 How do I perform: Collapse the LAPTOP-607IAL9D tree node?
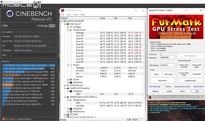(62, 21)
